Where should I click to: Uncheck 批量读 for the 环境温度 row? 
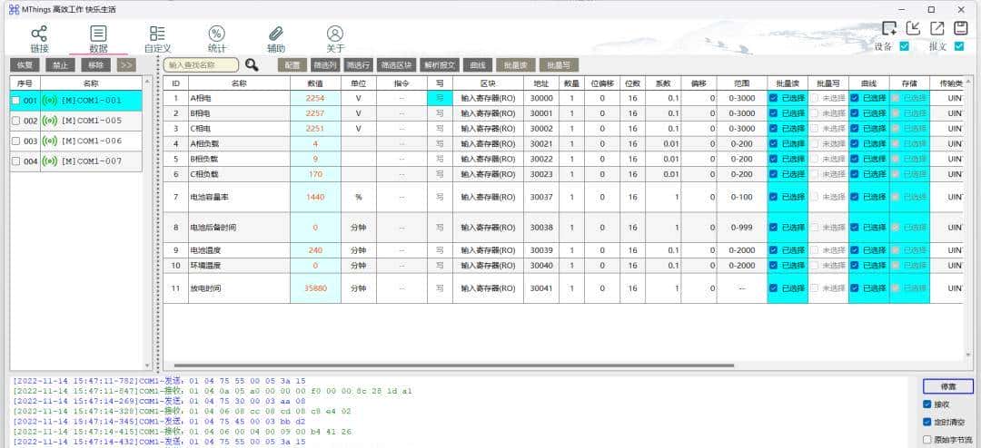pos(773,266)
